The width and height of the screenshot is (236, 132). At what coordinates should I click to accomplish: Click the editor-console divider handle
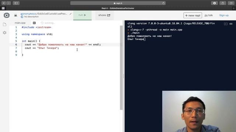pyautogui.click(x=124, y=76)
